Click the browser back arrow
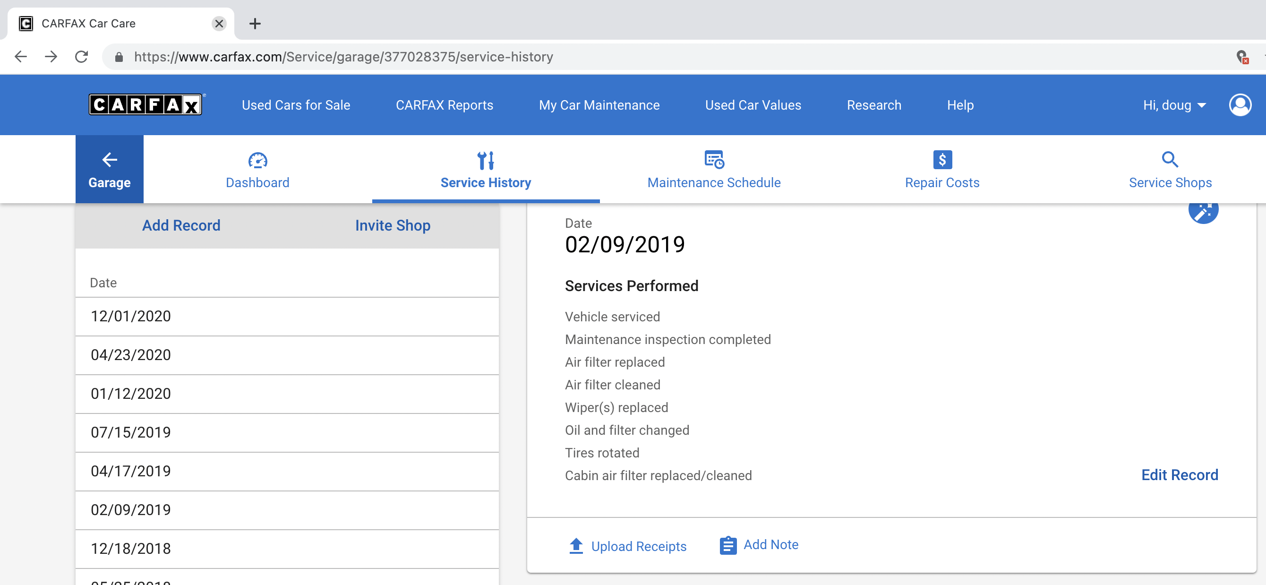This screenshot has height=585, width=1266. (21, 57)
